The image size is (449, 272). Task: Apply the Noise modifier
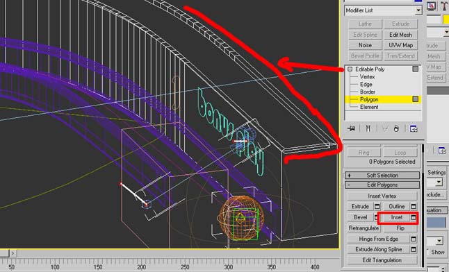[x=365, y=45]
